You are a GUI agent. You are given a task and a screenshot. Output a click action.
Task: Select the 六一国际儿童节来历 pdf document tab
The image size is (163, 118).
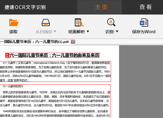pos(37,42)
